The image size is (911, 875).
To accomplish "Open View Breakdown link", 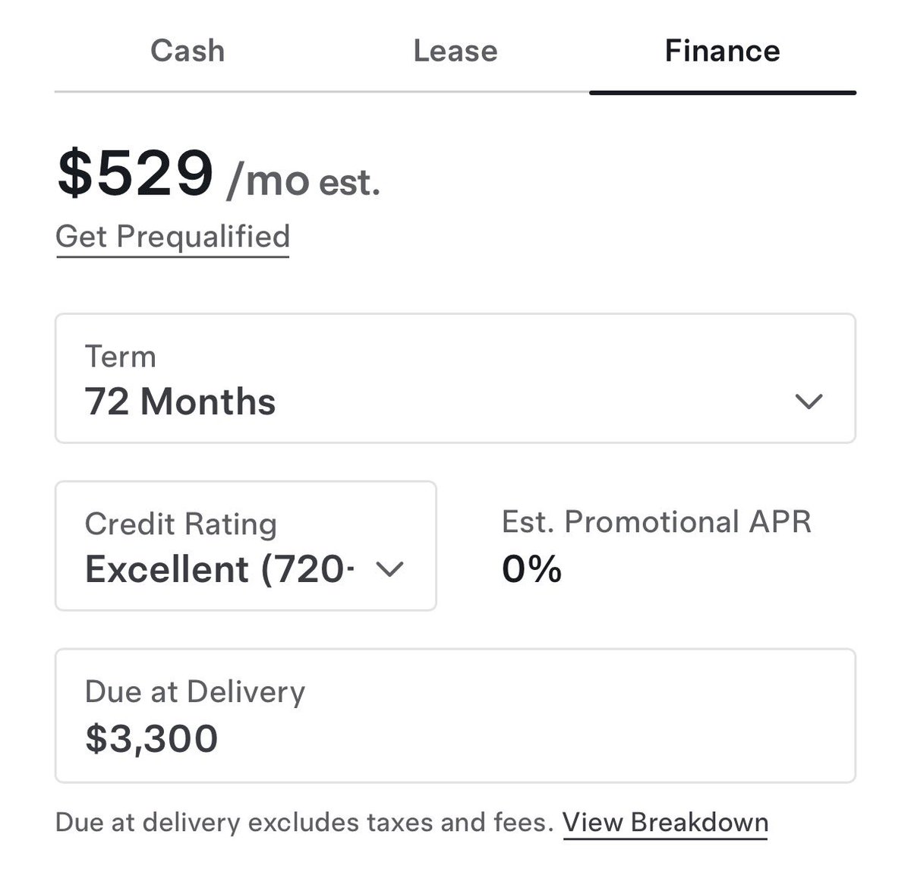I will pos(665,822).
